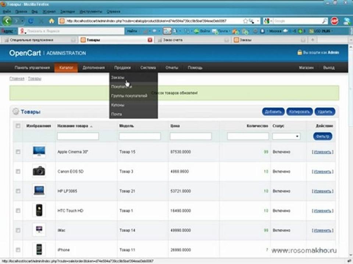This screenshot has height=264, width=353.
Task: Click the Удалить button
Action: 325,111
